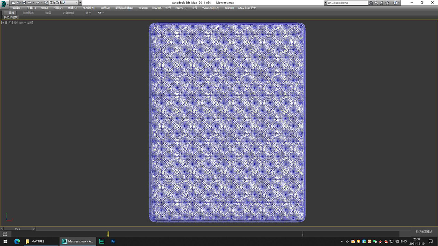Open the 动画(A) menu

[x=105, y=8]
